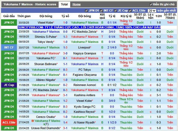The width and height of the screenshot is (178, 131).
Task: Click the 'KQ tỷ lệ' column header
Action: click(126, 16)
